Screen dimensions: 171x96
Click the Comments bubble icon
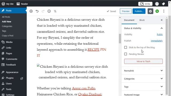(3, 59)
